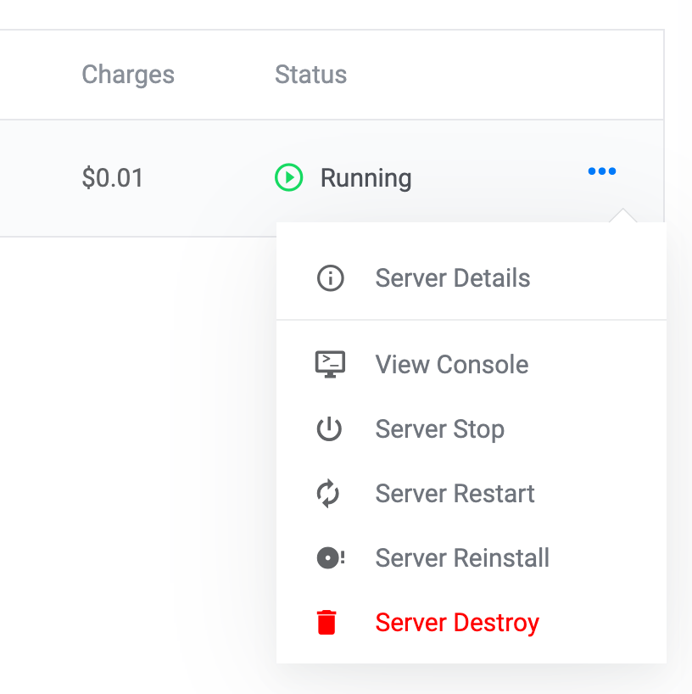
Task: Click the power icon for Server Stop
Action: (329, 429)
